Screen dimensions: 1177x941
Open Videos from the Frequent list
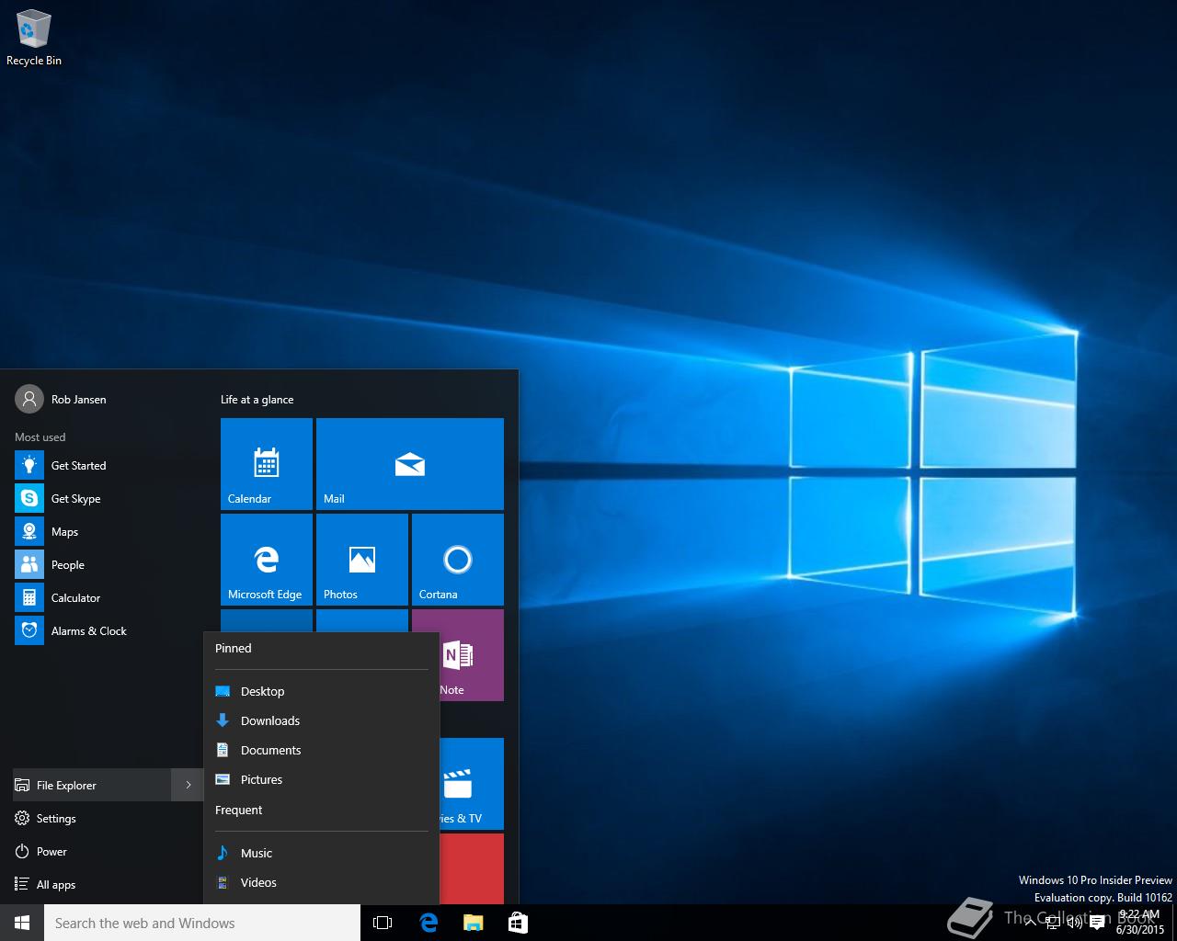321,882
